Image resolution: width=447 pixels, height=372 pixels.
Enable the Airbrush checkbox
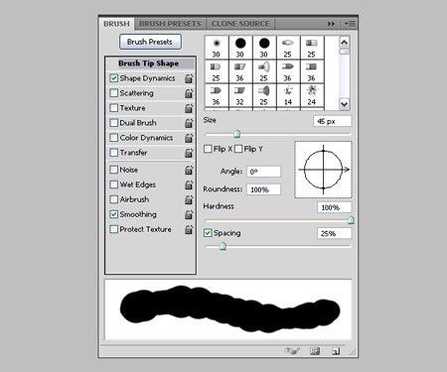click(x=113, y=199)
